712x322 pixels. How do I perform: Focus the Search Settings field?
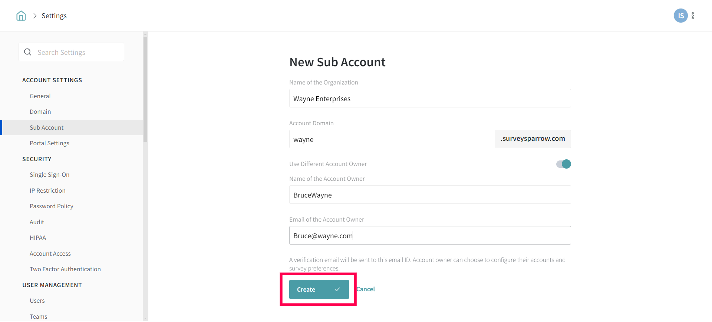tap(78, 52)
